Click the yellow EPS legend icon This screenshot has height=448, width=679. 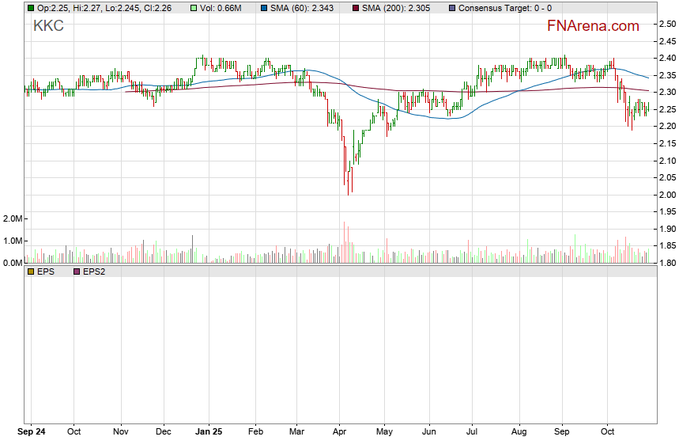[31, 271]
